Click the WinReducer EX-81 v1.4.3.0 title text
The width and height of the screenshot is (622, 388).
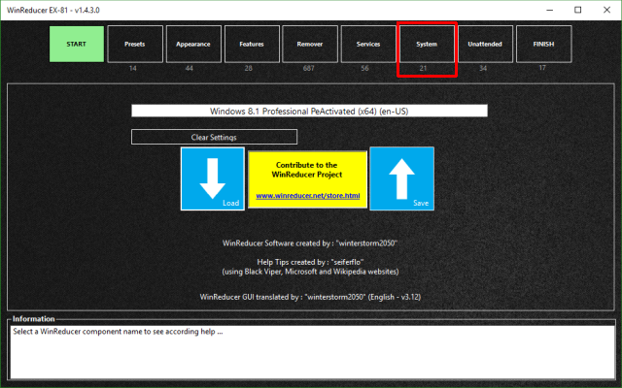pos(53,11)
